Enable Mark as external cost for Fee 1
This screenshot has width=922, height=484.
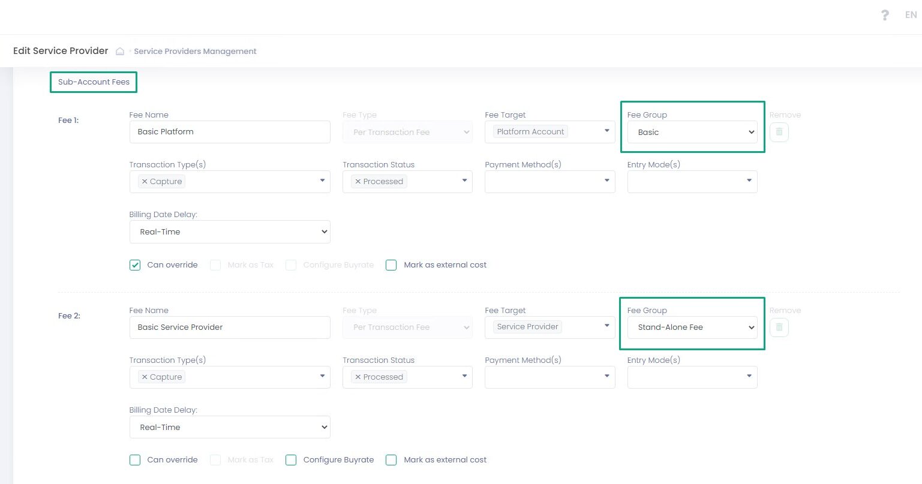(391, 265)
